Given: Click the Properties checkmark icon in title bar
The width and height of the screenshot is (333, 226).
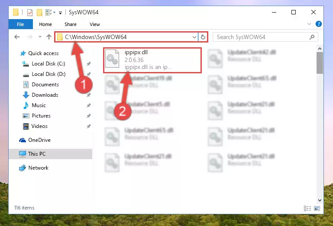Looking at the screenshot, I should point(30,13).
